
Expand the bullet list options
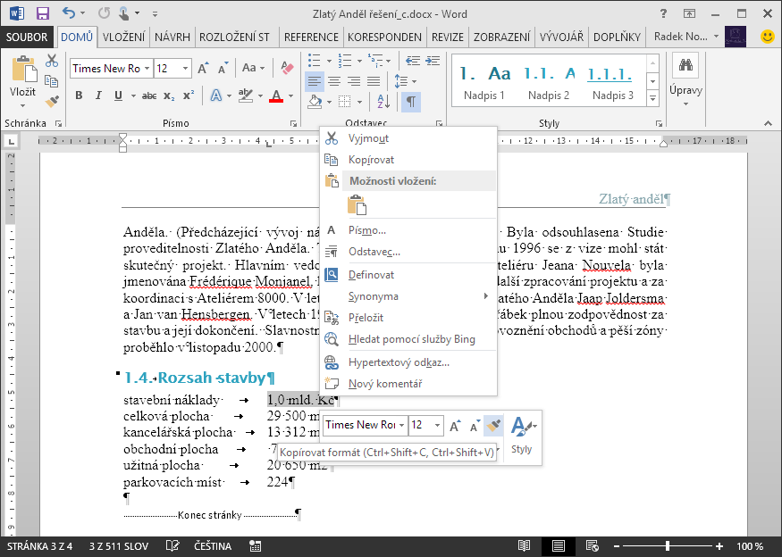tap(329, 61)
